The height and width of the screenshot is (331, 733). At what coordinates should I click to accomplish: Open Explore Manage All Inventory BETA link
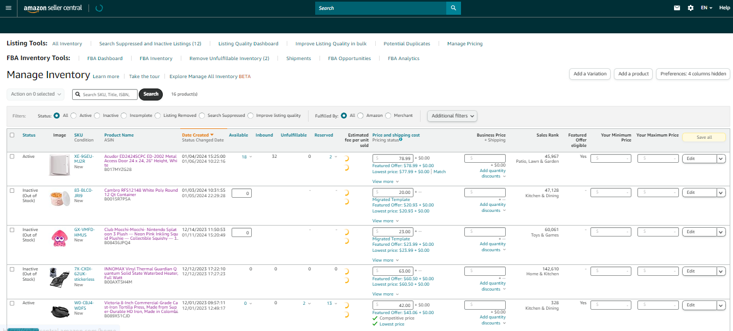(x=210, y=76)
